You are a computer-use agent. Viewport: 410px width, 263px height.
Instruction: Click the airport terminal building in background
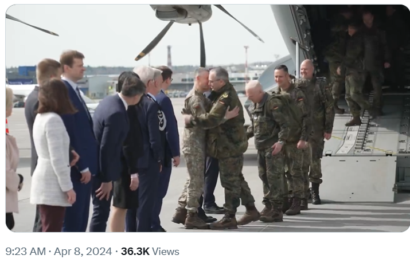(x=183, y=83)
